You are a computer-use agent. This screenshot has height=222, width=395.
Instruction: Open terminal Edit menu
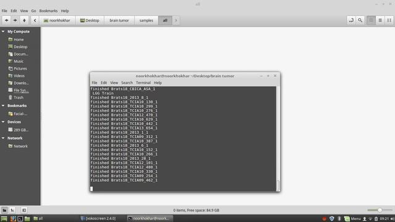tap(104, 83)
